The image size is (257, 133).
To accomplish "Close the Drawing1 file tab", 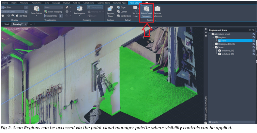I will [x=26, y=24].
